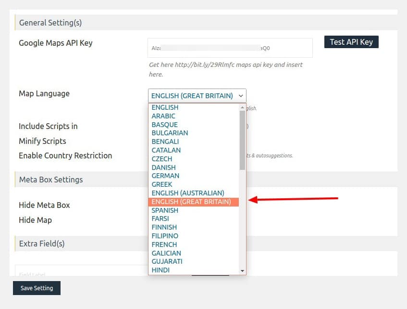Select ENGLISH from the language list
The image size is (407, 309).
coord(165,107)
